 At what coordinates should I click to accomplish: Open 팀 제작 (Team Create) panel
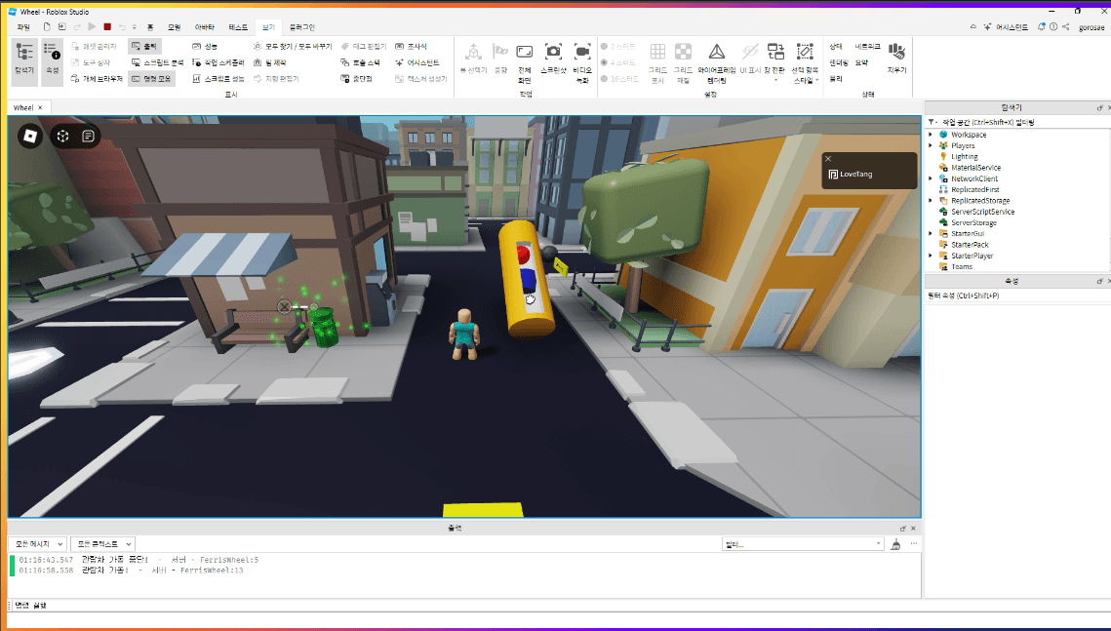pyautogui.click(x=269, y=62)
